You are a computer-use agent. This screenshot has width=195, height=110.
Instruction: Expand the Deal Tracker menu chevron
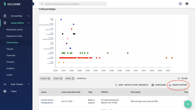click(x=28, y=84)
